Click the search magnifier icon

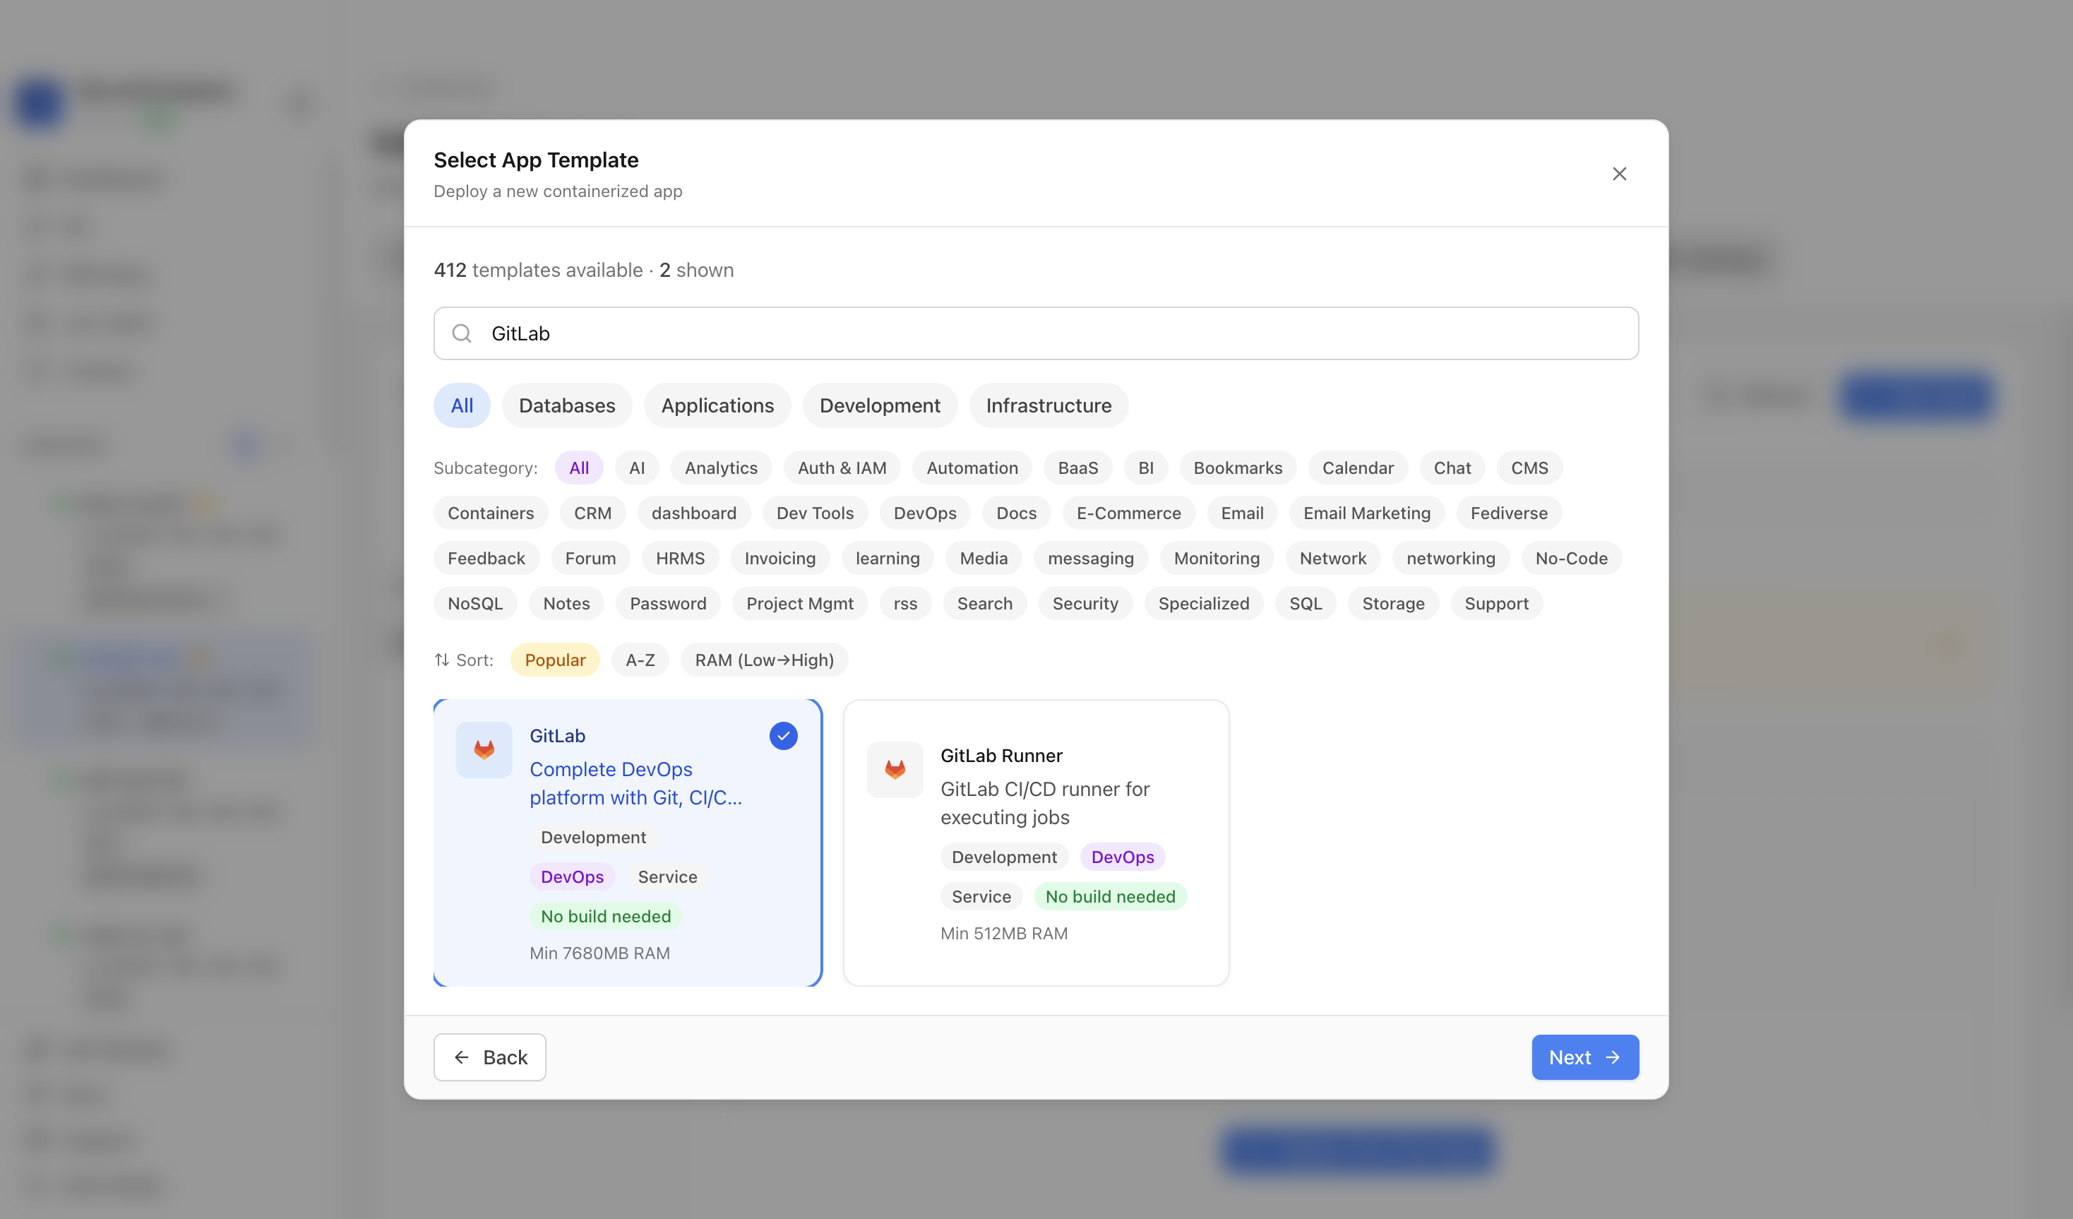point(462,333)
